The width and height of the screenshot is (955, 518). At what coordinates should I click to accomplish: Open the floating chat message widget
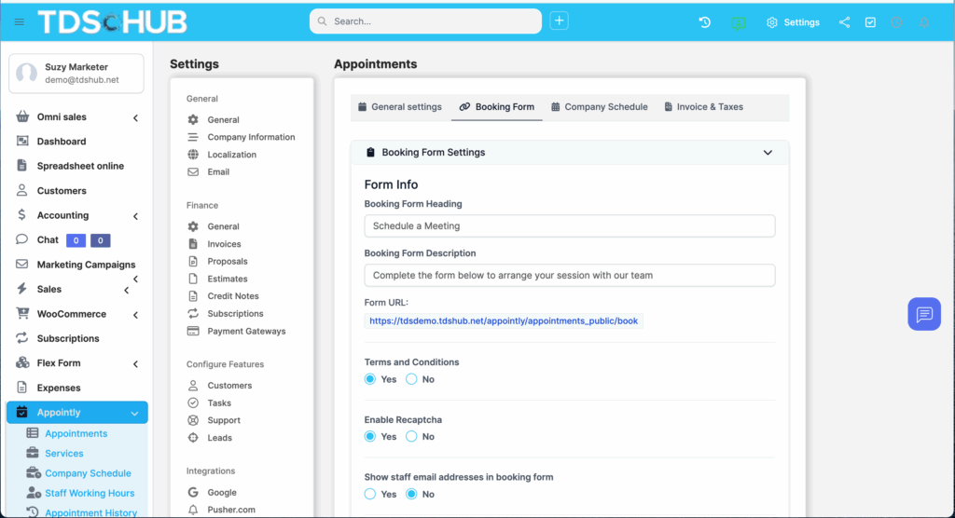pos(924,314)
